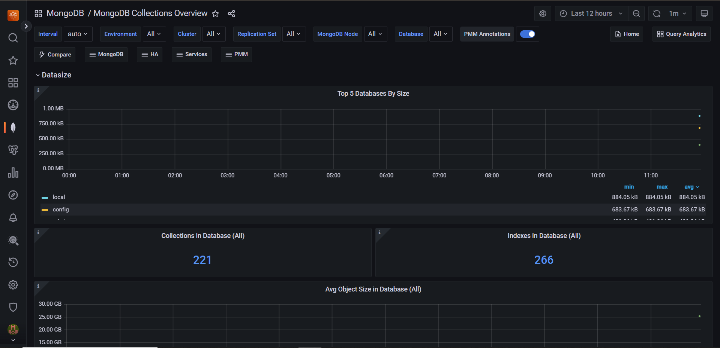The width and height of the screenshot is (720, 348).
Task: Open the alerting bell icon in sidebar
Action: pyautogui.click(x=13, y=217)
